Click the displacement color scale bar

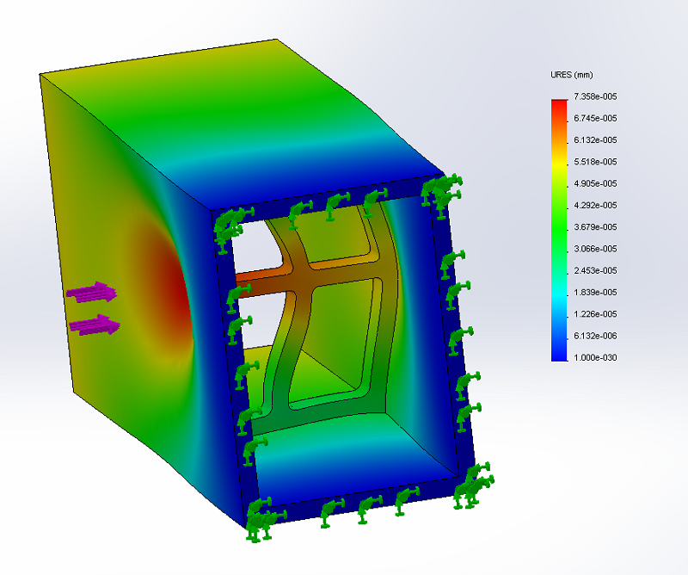[x=559, y=230]
